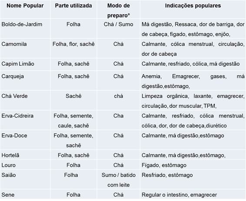Select the Chá / Sumo preparation cell
This screenshot has height=201, width=246.
119,24
